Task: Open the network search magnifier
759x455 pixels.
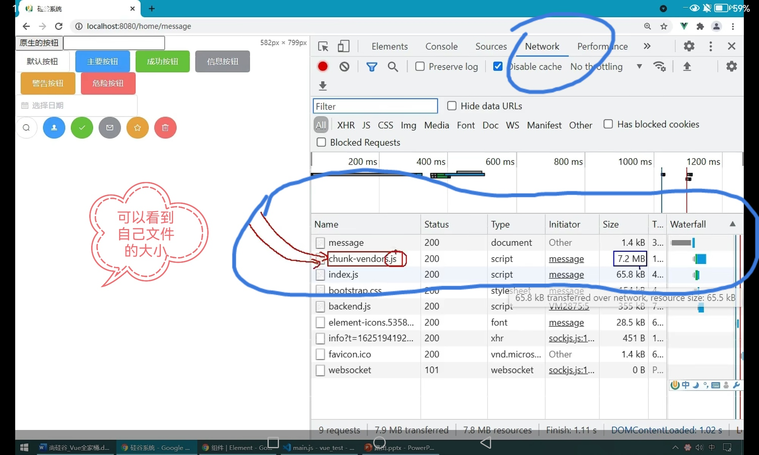Action: point(393,67)
